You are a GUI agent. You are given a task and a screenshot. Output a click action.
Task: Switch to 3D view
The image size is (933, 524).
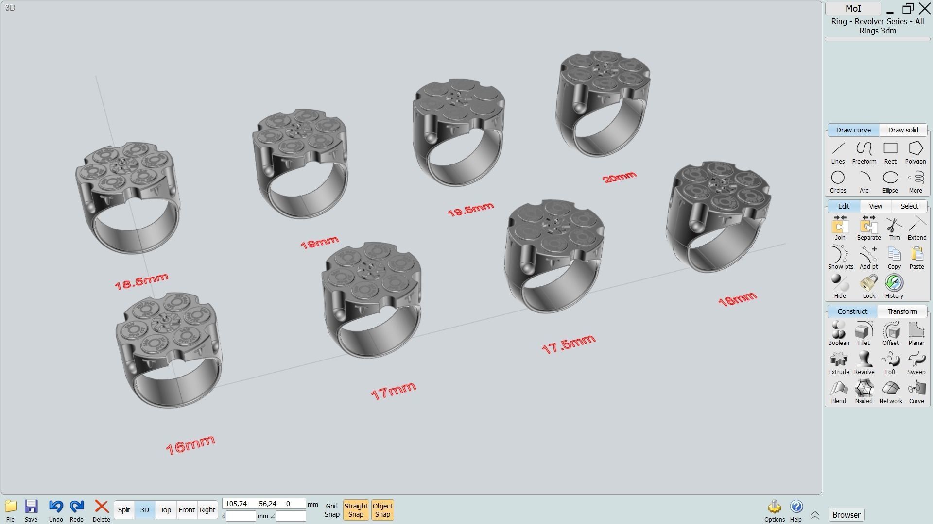[144, 510]
